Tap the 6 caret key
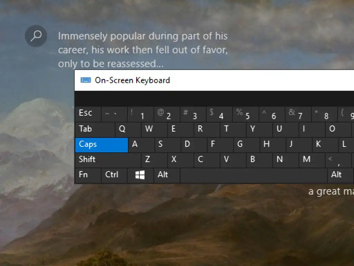The width and height of the screenshot is (354, 266). point(272,114)
